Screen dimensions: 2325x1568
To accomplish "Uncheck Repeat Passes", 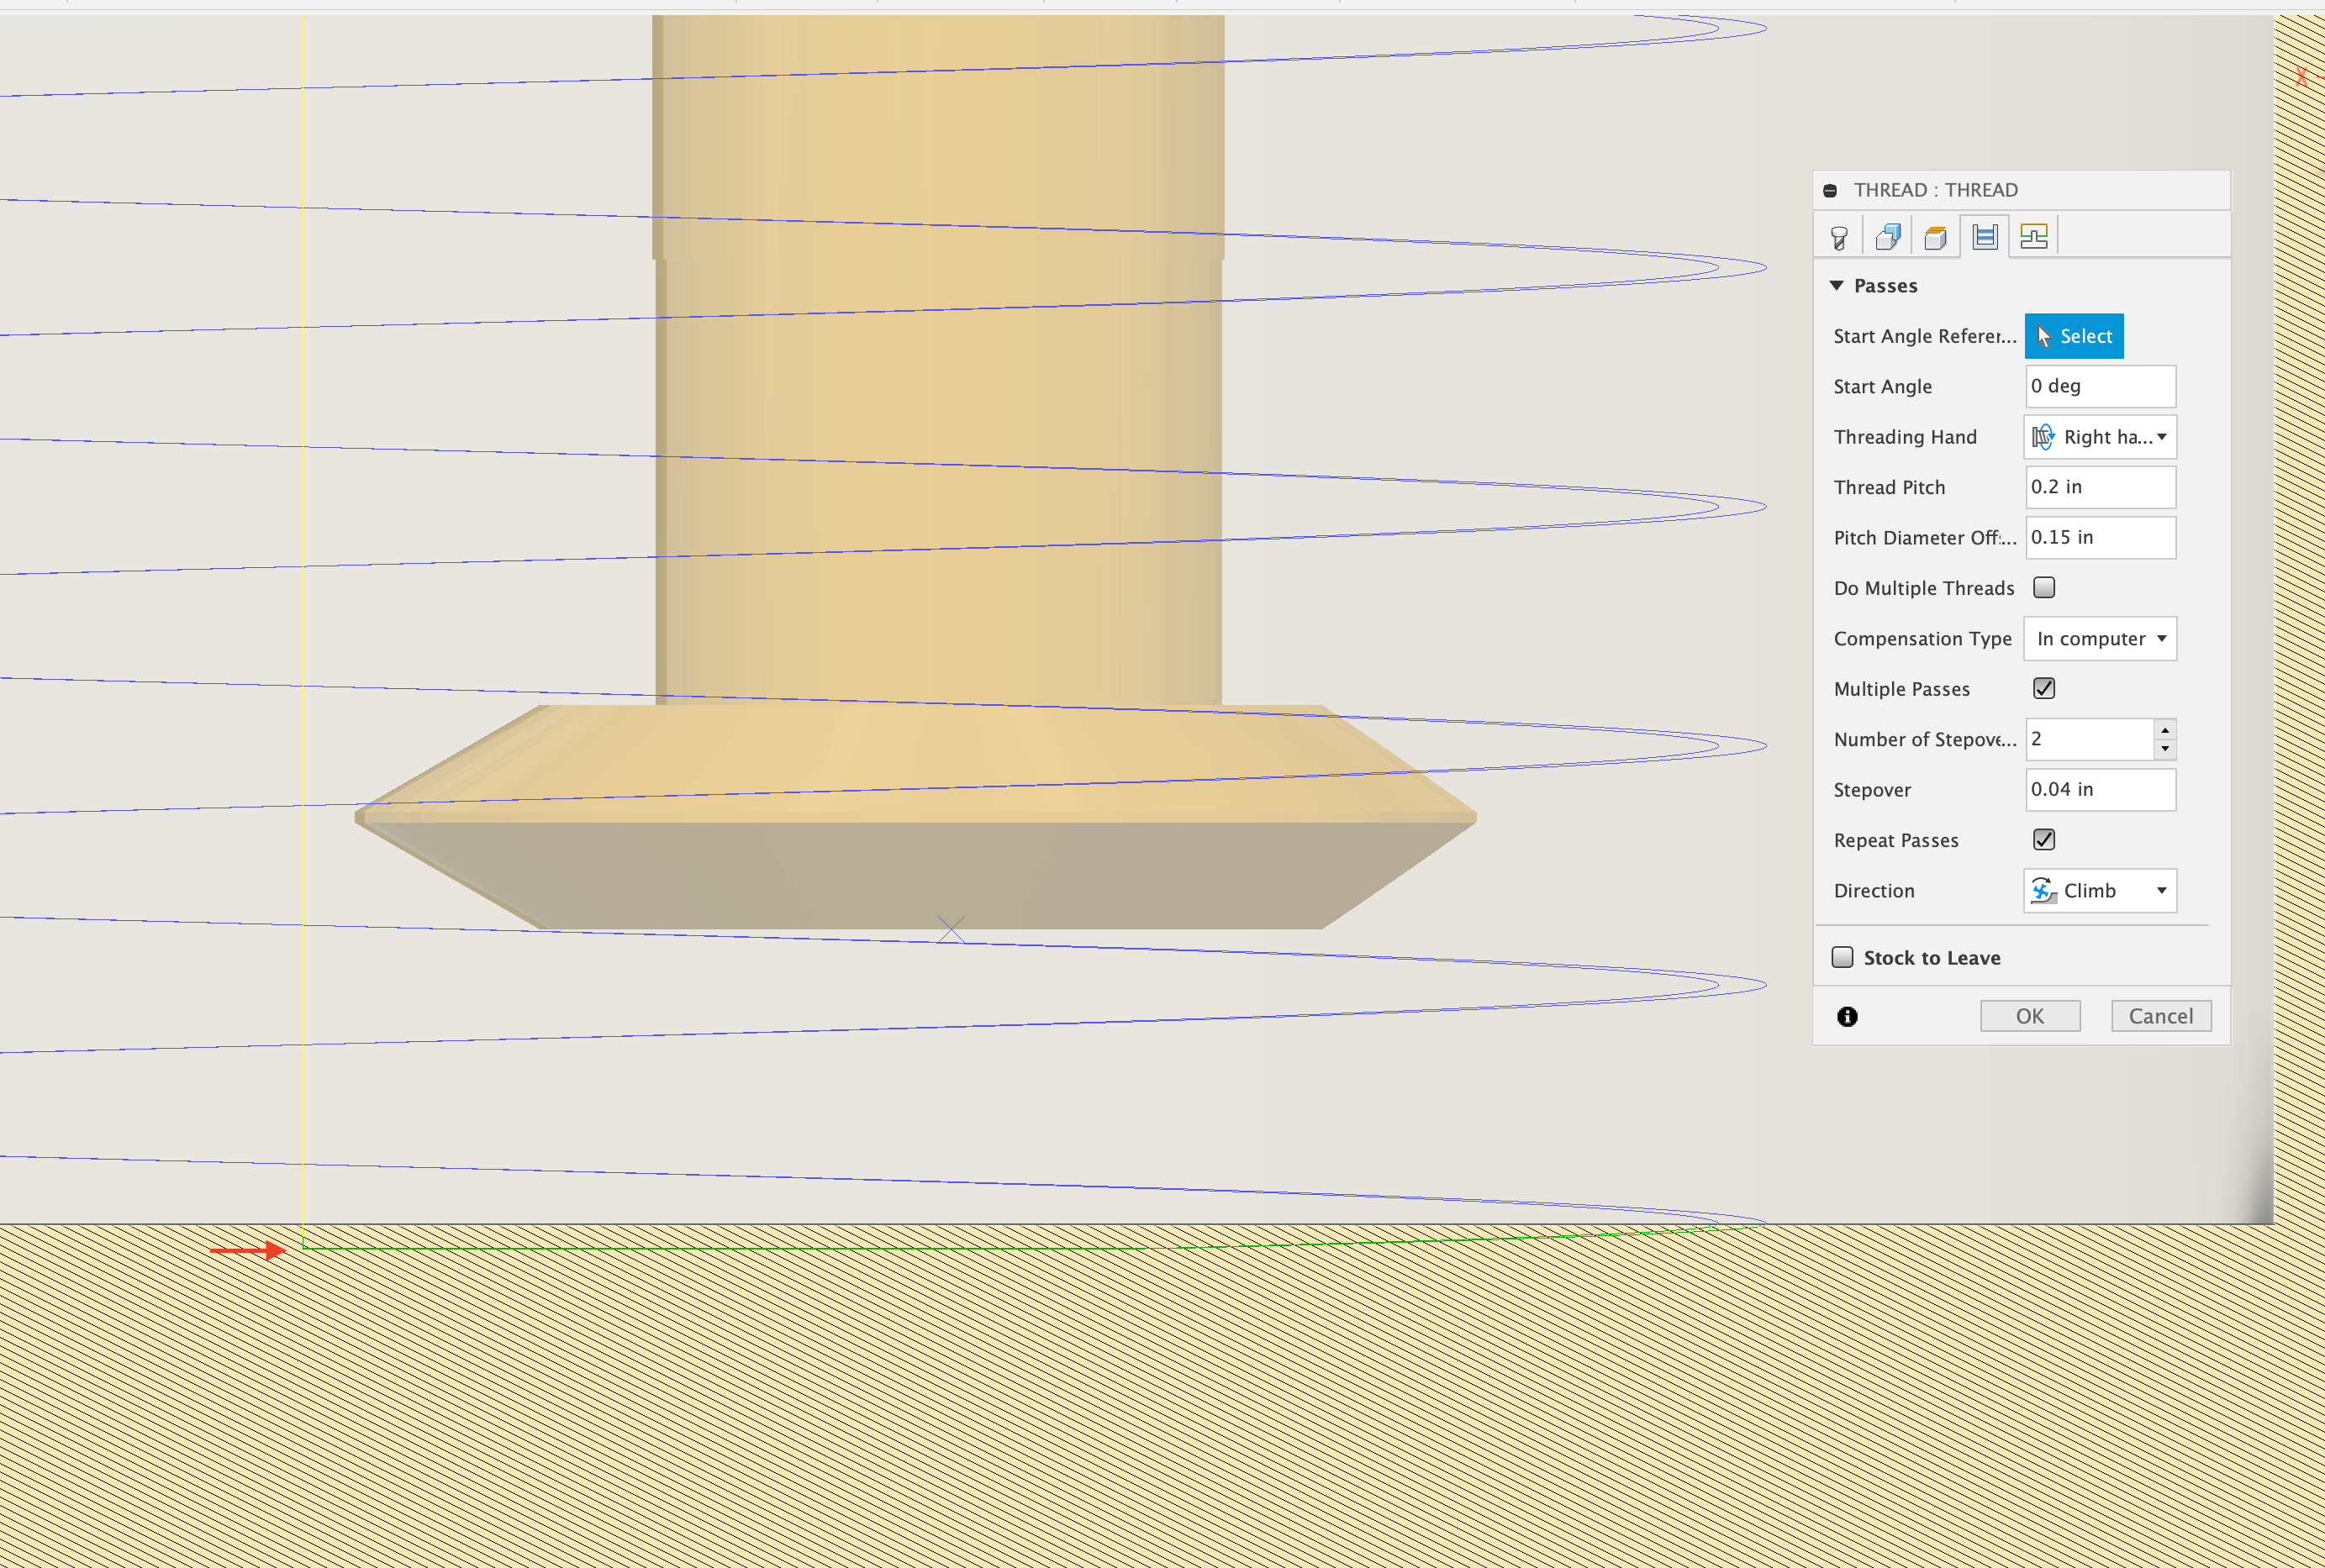I will 2044,839.
